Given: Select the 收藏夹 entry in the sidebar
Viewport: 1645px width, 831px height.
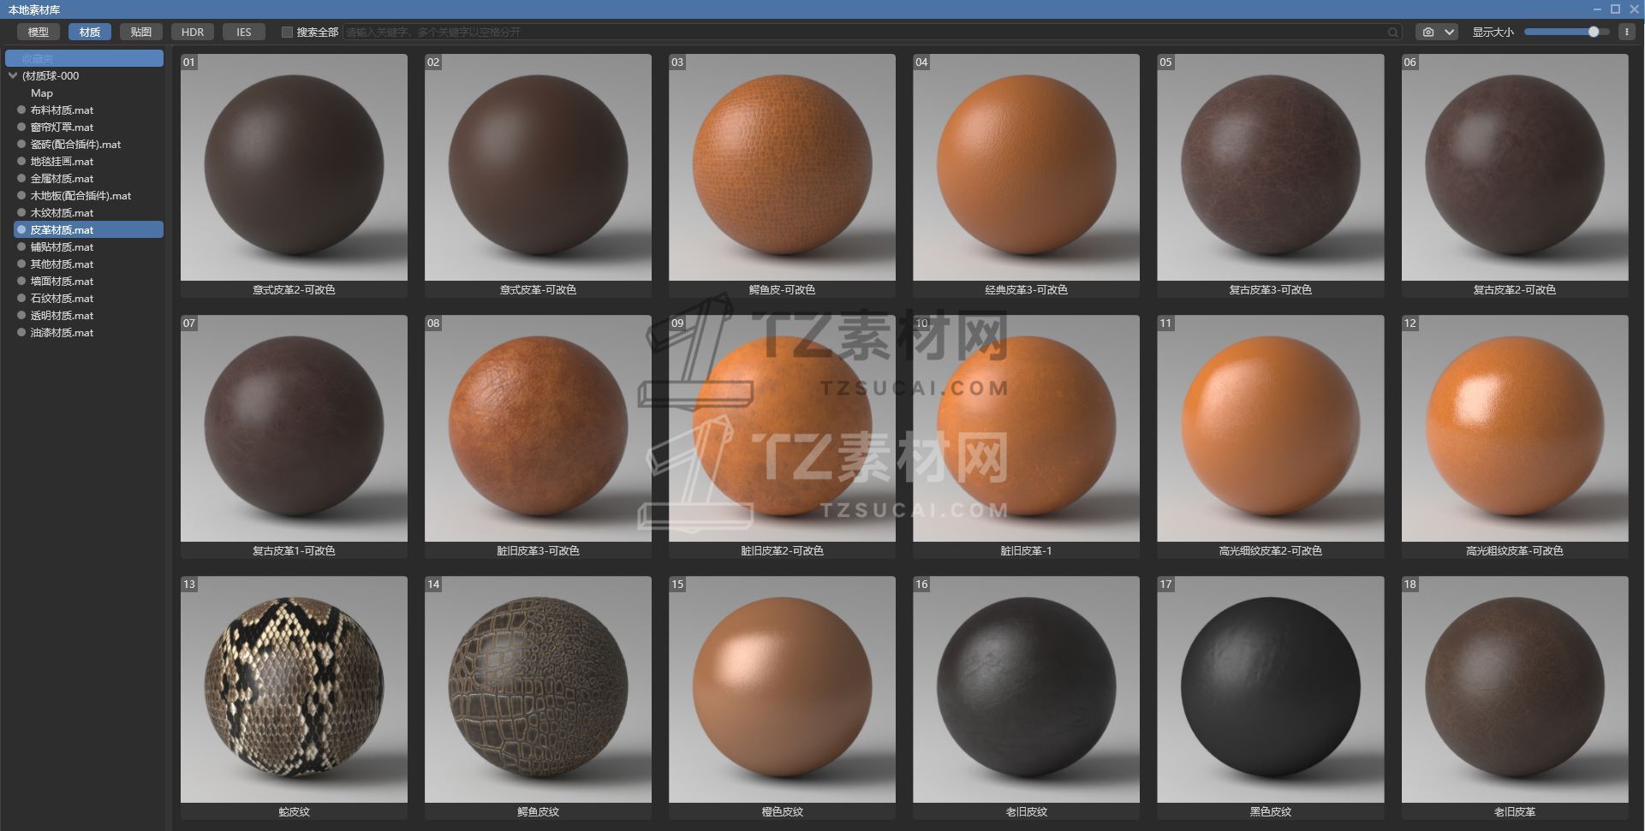Looking at the screenshot, I should [84, 58].
